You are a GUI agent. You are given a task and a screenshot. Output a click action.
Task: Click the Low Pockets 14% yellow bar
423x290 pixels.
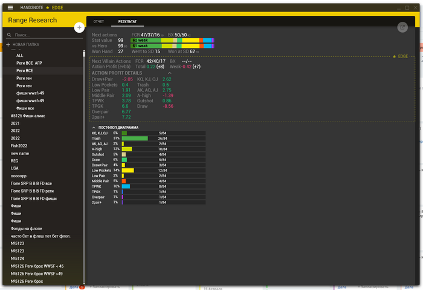128,170
